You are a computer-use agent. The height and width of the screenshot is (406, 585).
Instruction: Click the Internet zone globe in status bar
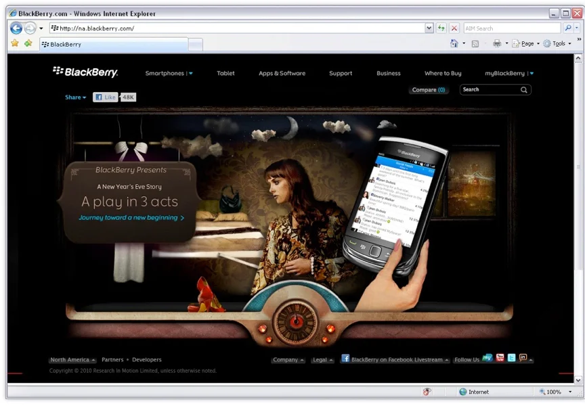[462, 392]
